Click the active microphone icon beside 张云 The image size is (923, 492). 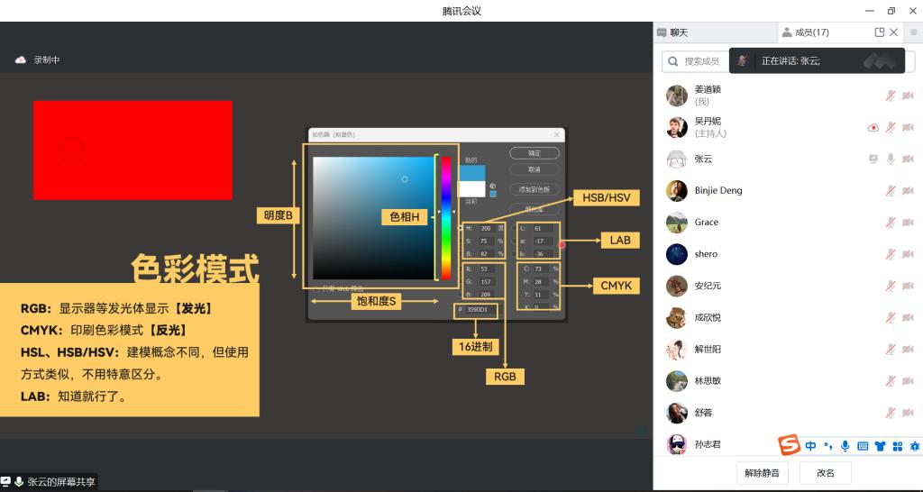(x=890, y=159)
